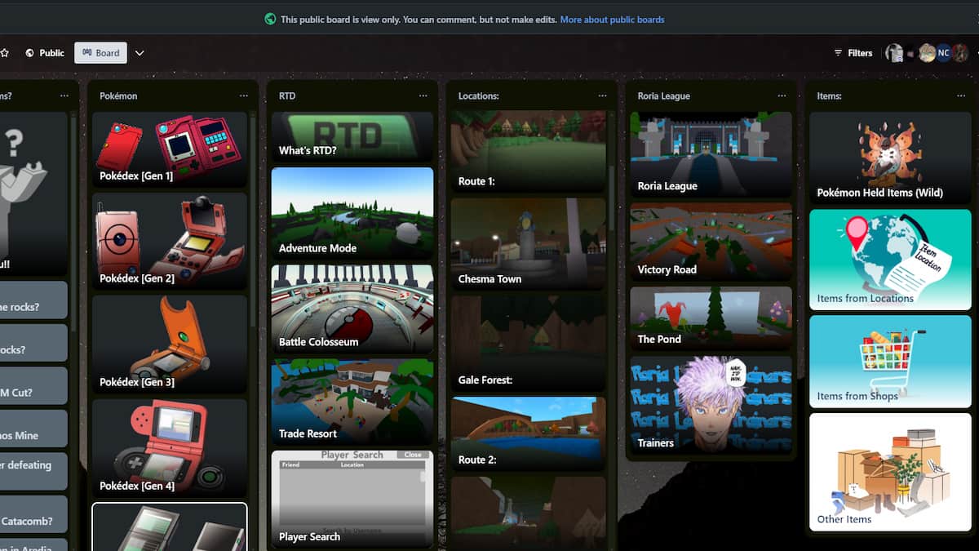Open the Items list actions menu

coord(961,96)
